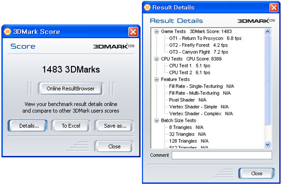This screenshot has height=187, width=282.
Task: Select Vertex Shader - Simple row
Action: 199,107
